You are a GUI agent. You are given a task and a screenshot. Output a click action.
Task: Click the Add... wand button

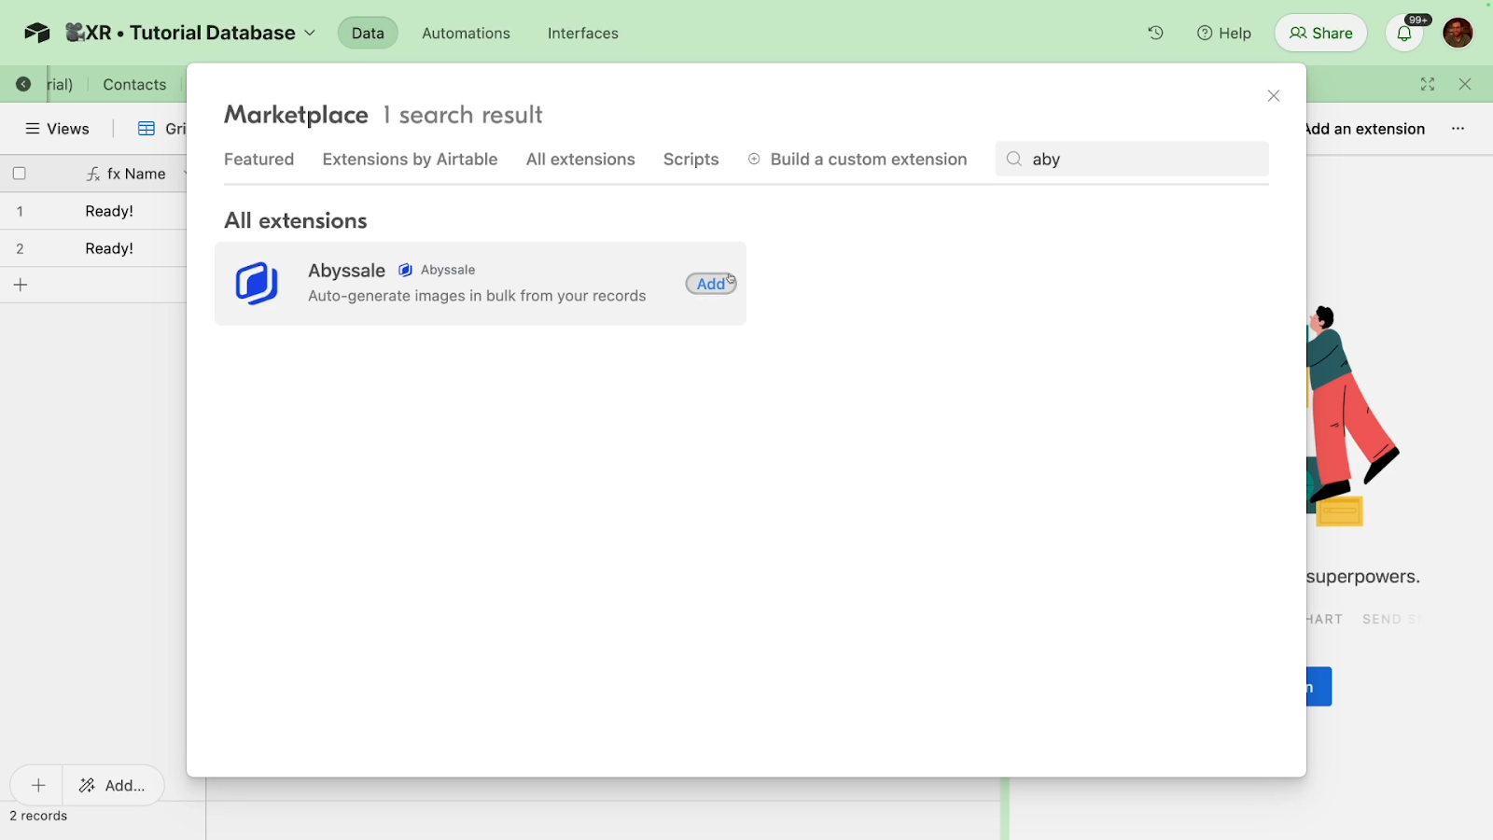click(113, 785)
